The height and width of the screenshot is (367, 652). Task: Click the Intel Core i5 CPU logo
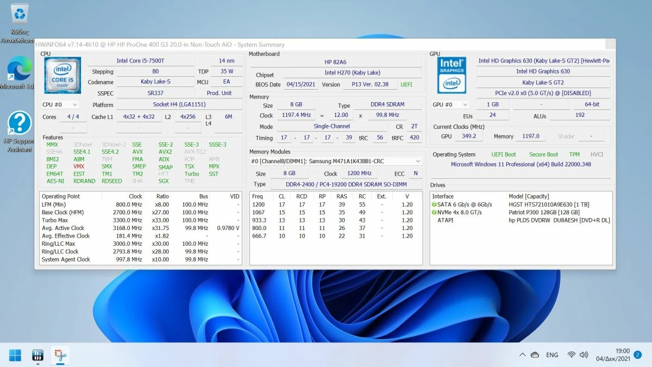click(62, 76)
